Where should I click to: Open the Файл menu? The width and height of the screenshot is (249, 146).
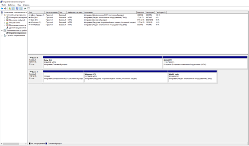[x=3, y=5]
